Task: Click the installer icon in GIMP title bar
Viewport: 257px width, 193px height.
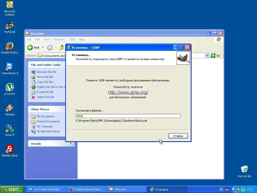Action: pyautogui.click(x=69, y=47)
